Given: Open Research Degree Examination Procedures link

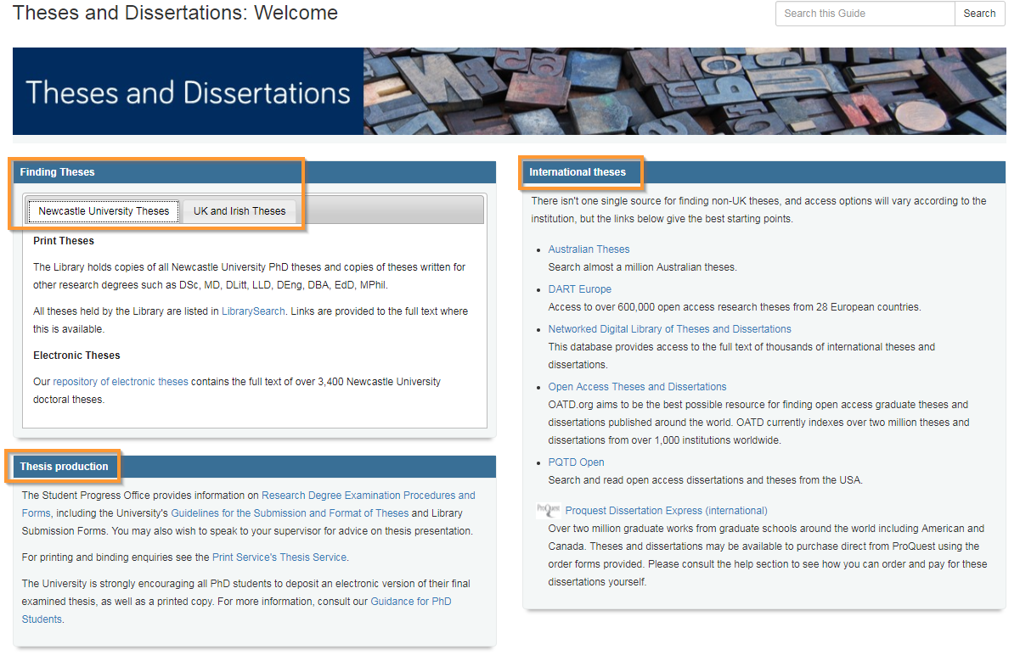Looking at the screenshot, I should 368,496.
